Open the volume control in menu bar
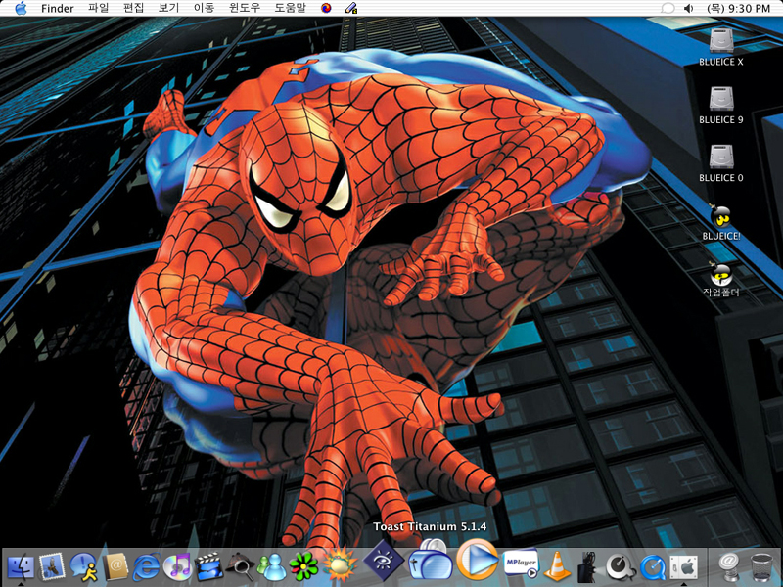Screen dimensions: 783x587 (x=688, y=8)
